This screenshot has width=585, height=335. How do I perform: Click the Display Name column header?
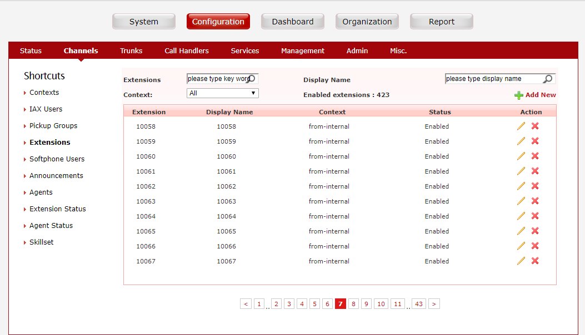pyautogui.click(x=229, y=112)
